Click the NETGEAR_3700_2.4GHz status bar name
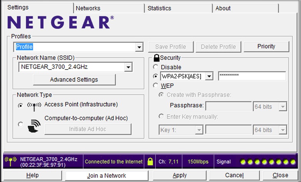The height and width of the screenshot is (182, 301). [x=48, y=159]
